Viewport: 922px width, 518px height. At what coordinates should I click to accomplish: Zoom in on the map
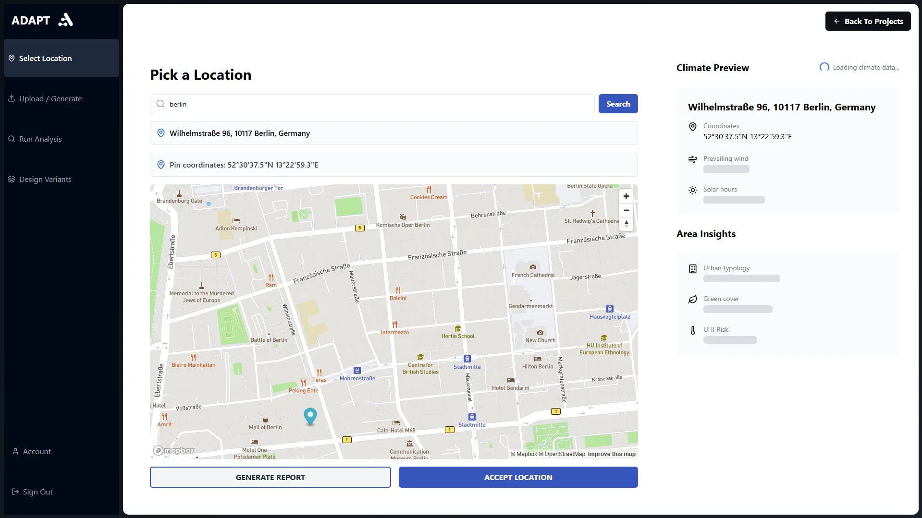point(626,196)
